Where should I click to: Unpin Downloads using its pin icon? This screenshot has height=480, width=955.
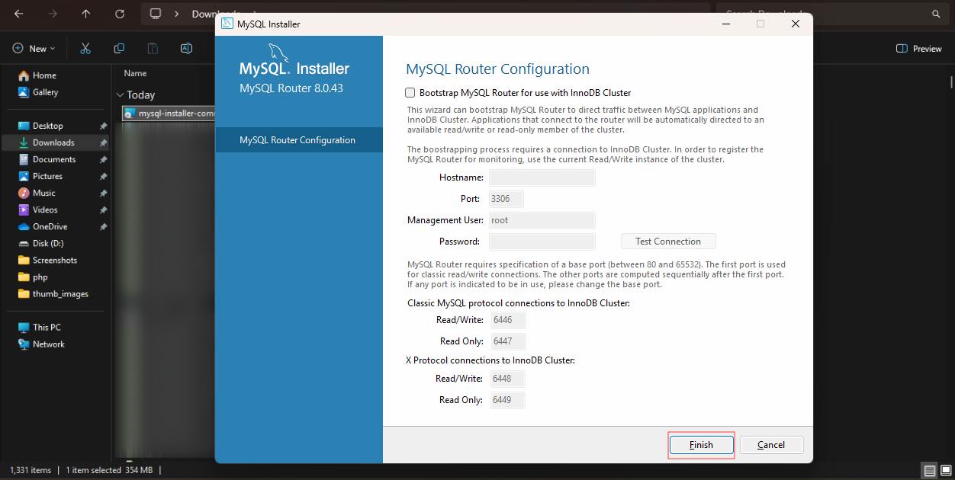(103, 142)
